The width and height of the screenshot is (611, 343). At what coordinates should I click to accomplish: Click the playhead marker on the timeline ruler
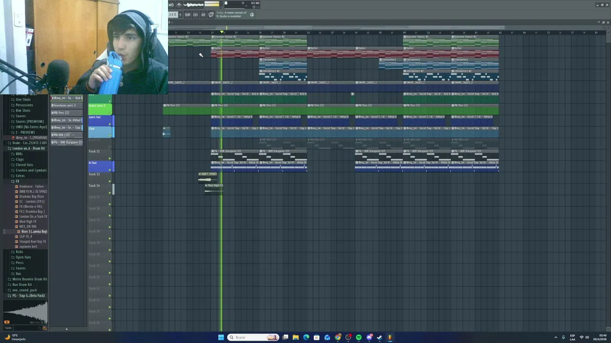[221, 32]
